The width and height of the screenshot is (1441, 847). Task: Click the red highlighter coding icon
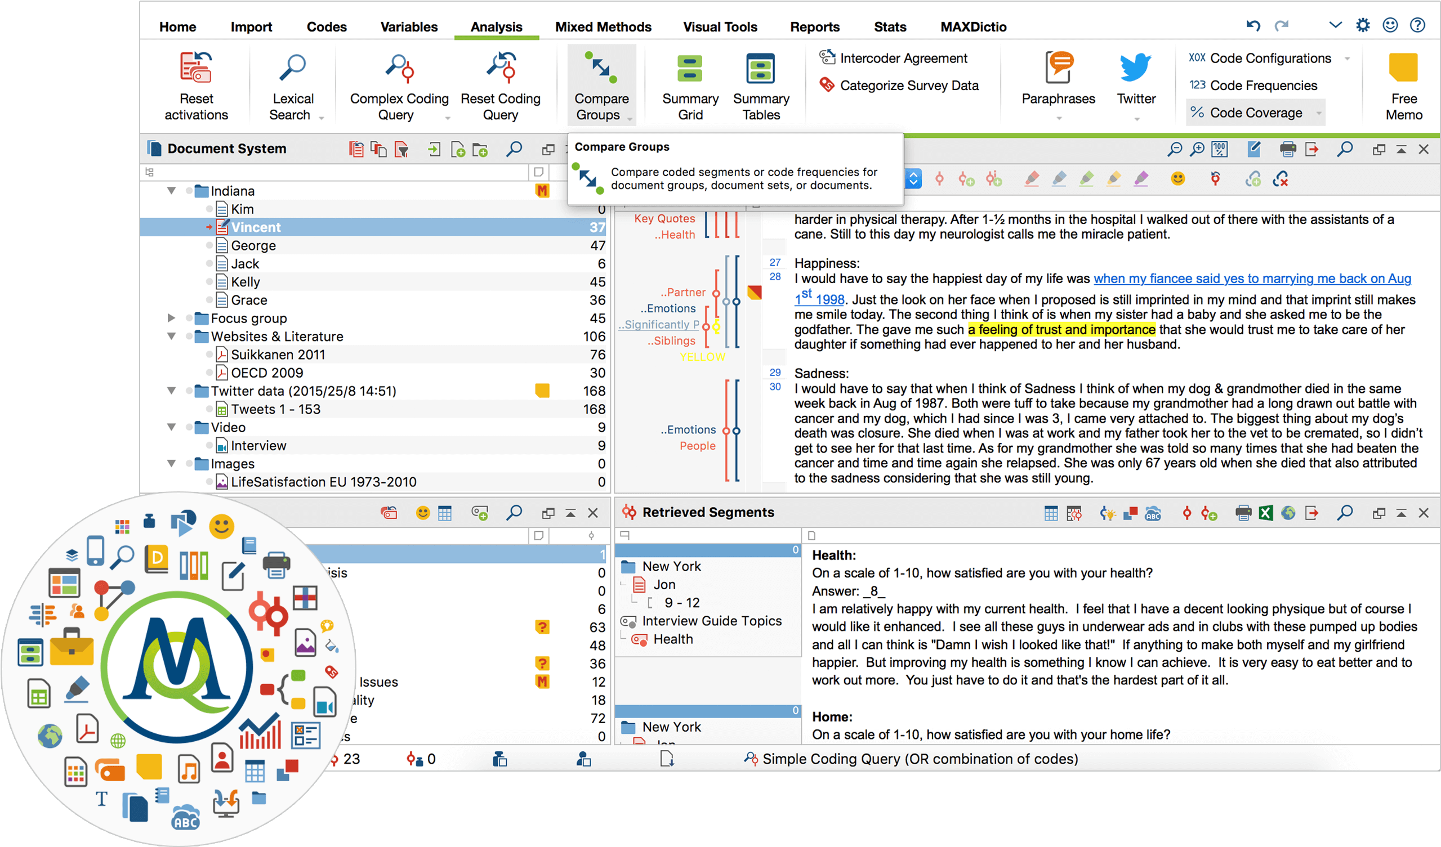pos(1032,179)
